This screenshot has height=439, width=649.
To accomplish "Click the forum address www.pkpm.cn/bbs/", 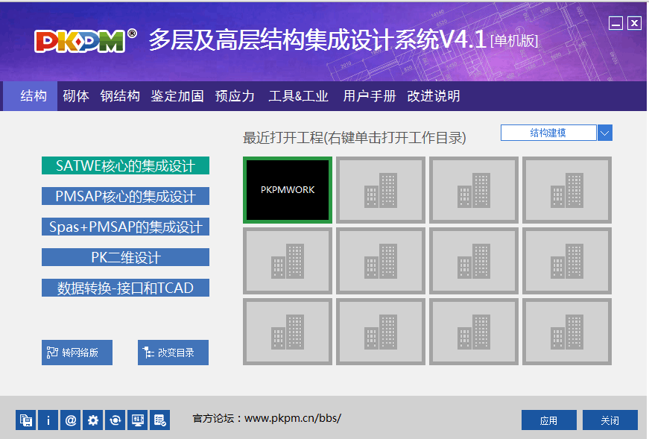I will [x=293, y=418].
